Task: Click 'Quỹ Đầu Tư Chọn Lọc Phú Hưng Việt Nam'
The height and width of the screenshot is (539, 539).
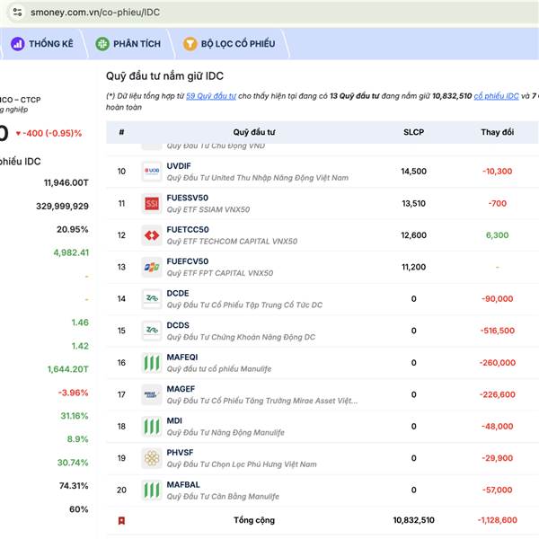Action: [242, 464]
